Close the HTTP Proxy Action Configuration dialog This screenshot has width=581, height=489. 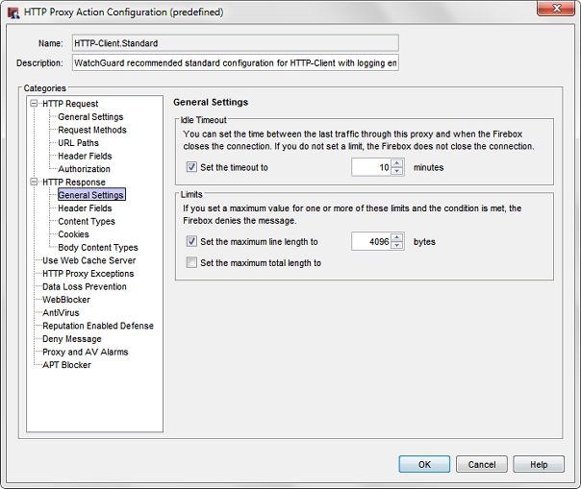click(557, 10)
